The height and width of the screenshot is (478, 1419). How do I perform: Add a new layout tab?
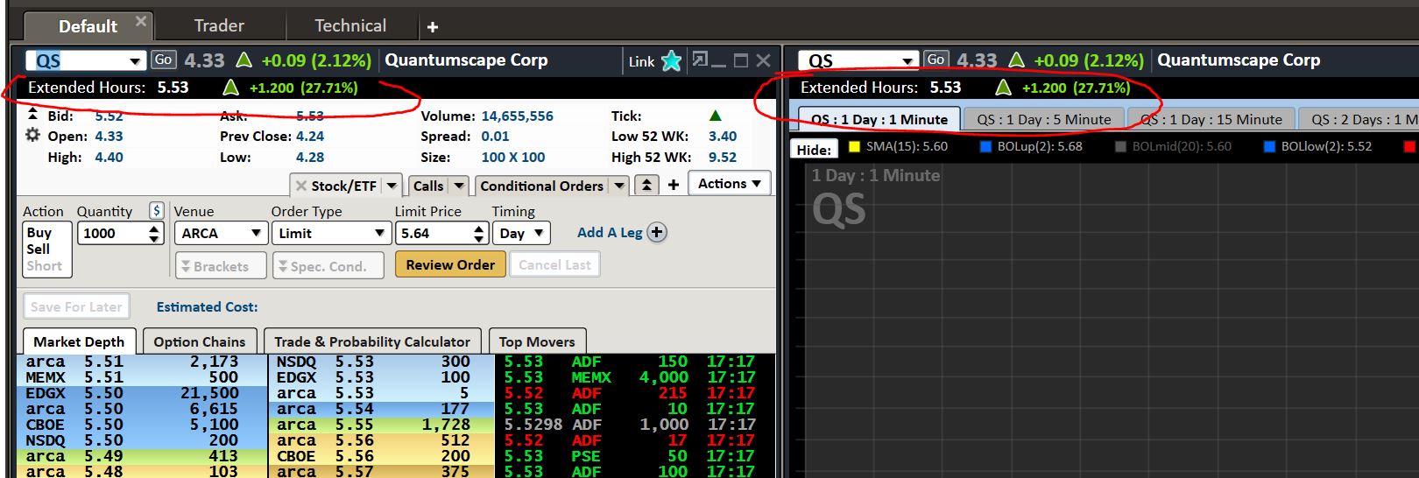pyautogui.click(x=432, y=27)
